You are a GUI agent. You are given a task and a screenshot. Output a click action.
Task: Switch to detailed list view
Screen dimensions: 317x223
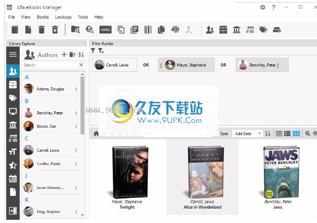pyautogui.click(x=287, y=134)
